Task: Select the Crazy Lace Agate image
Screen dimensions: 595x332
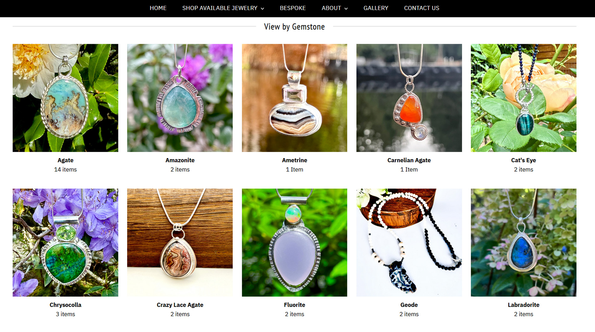Action: [180, 242]
